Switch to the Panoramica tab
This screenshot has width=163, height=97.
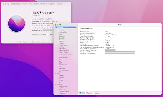[x=15, y=4]
